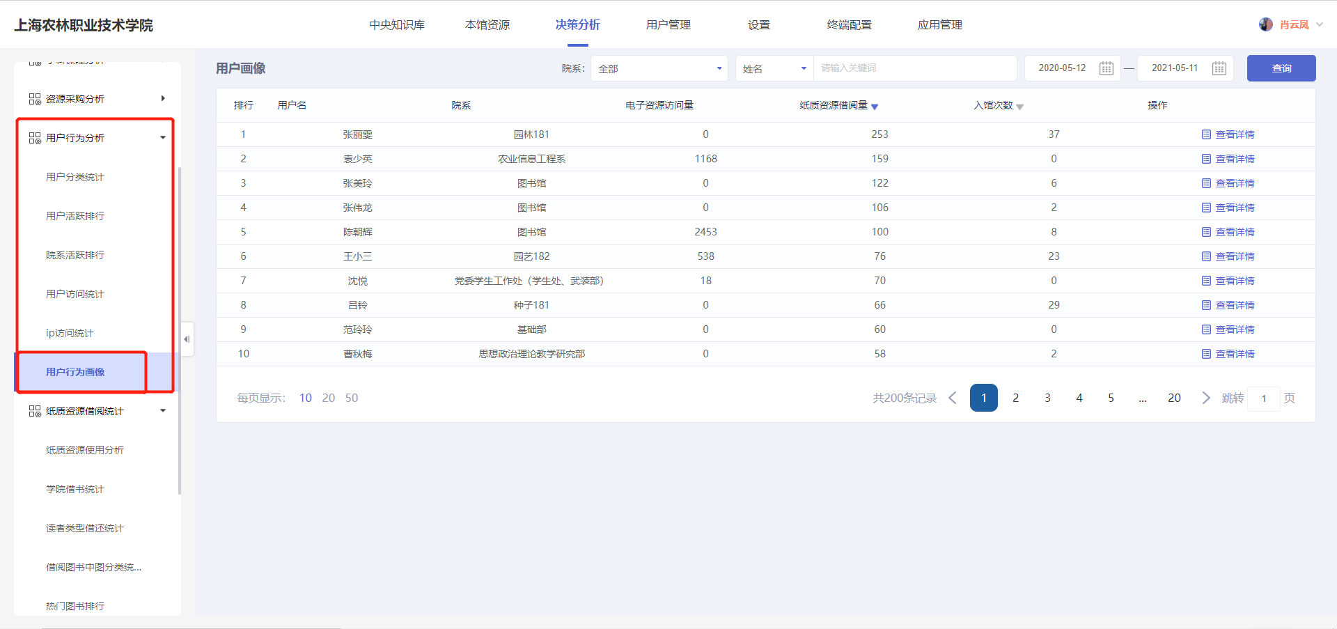Viewport: 1337px width, 629px height.
Task: Click the user avatar icon for 肖云凤
Action: pyautogui.click(x=1265, y=24)
